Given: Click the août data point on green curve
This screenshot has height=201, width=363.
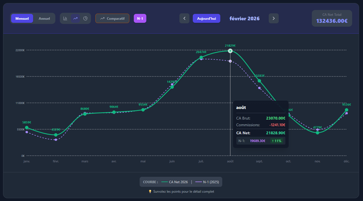Looking at the screenshot, I should coord(230,51).
